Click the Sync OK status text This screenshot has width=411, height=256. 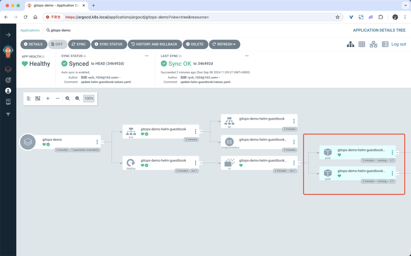(x=180, y=63)
